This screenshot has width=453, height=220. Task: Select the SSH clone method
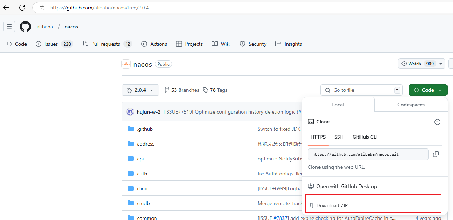[339, 137]
